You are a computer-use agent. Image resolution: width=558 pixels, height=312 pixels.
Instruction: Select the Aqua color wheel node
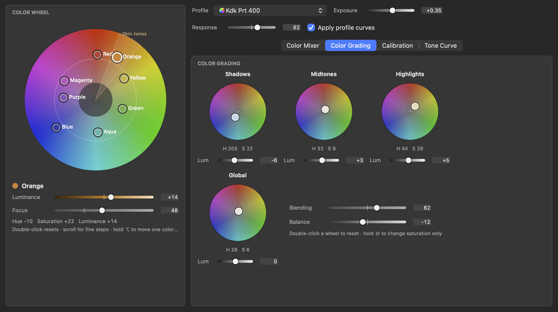[x=98, y=132]
